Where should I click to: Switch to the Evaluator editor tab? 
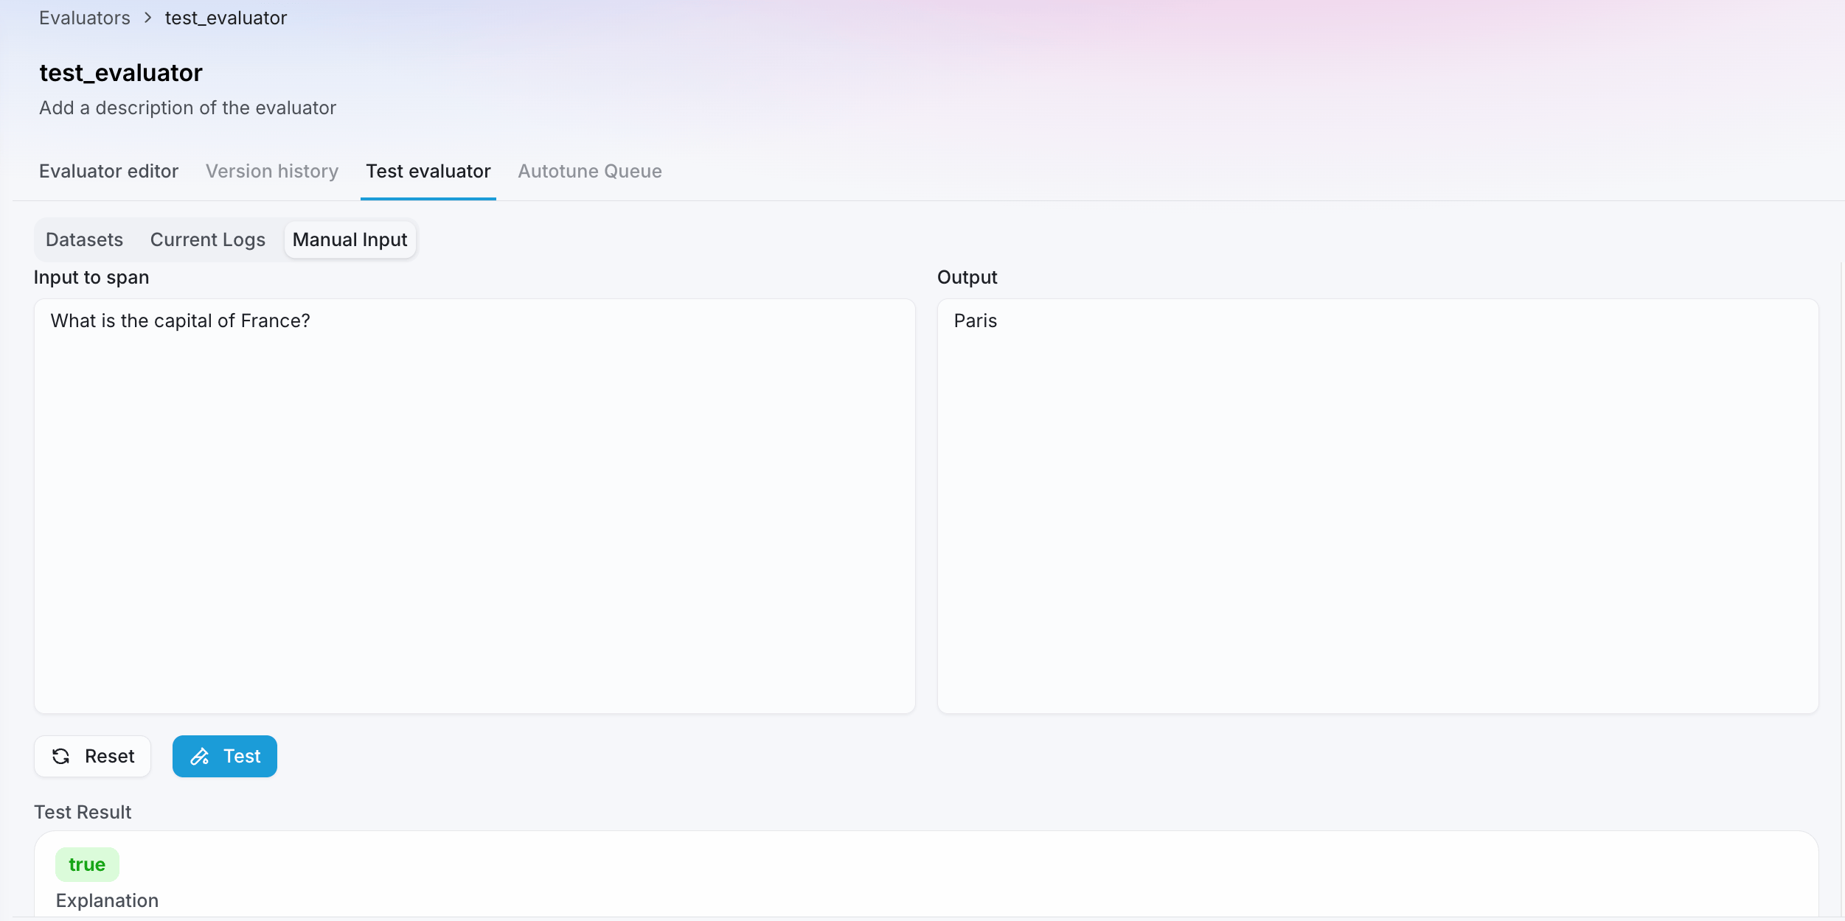[x=109, y=171]
